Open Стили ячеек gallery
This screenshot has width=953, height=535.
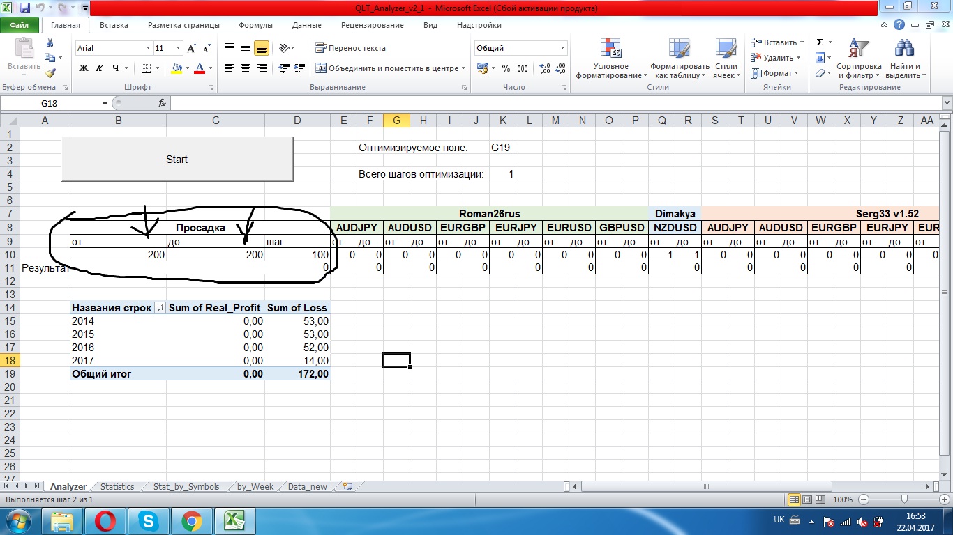(x=726, y=59)
